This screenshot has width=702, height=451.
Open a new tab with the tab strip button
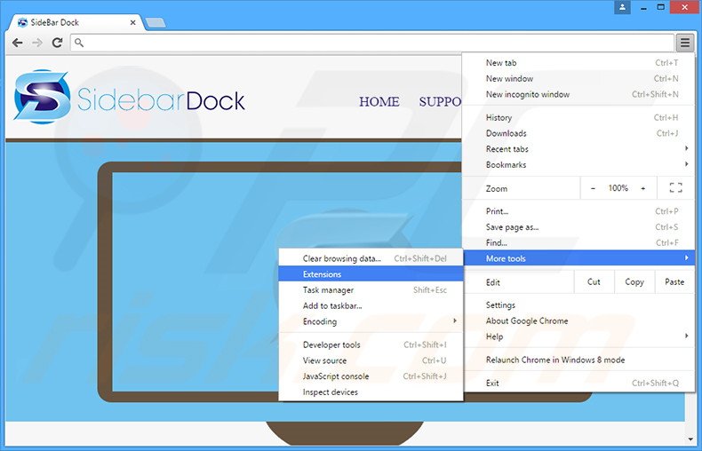click(156, 23)
